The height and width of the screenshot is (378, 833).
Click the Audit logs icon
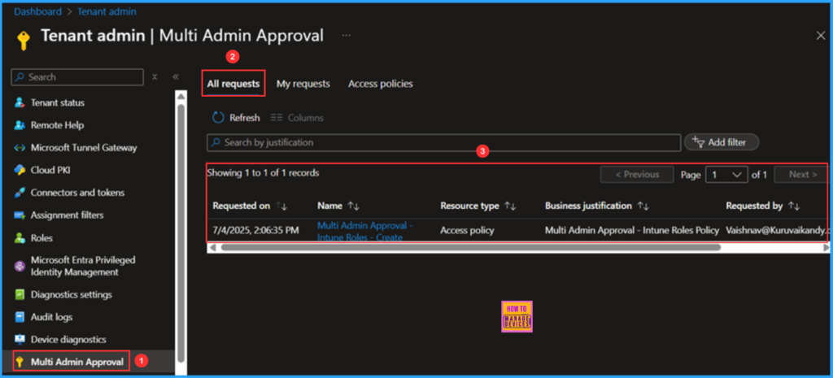click(20, 317)
